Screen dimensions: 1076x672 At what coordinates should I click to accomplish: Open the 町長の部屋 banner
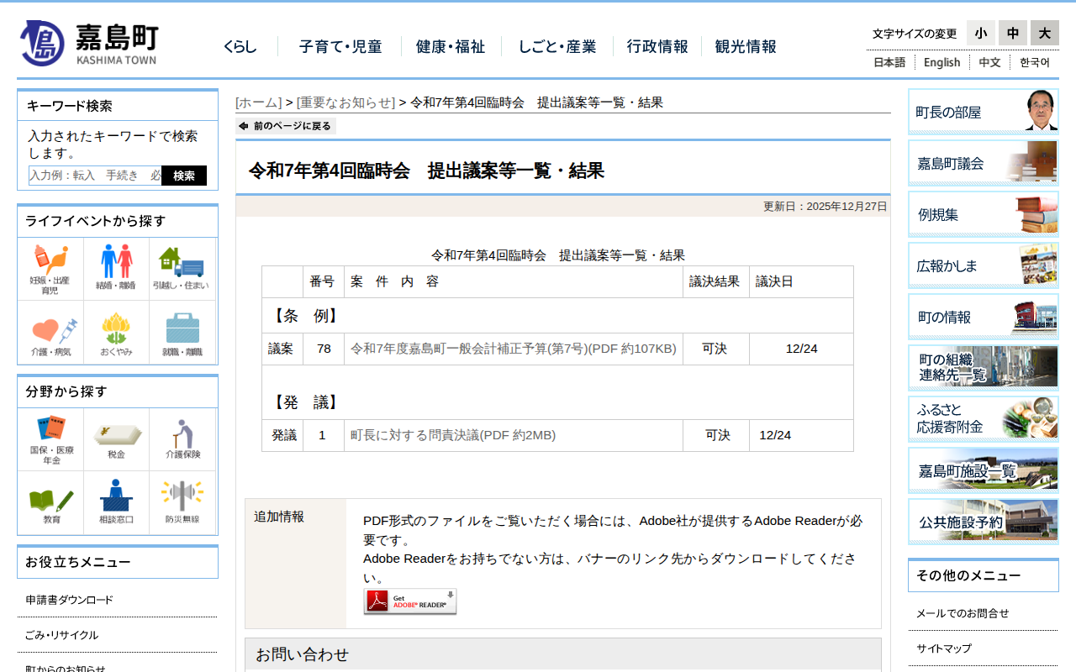tap(983, 112)
